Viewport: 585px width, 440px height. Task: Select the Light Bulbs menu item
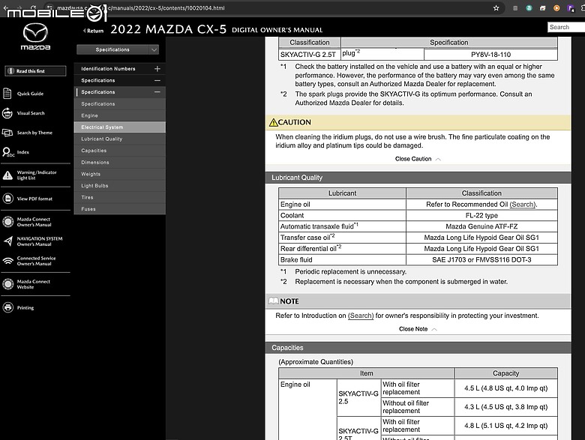(120, 185)
